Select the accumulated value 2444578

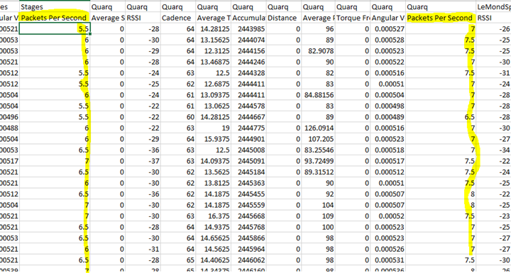pos(248,106)
